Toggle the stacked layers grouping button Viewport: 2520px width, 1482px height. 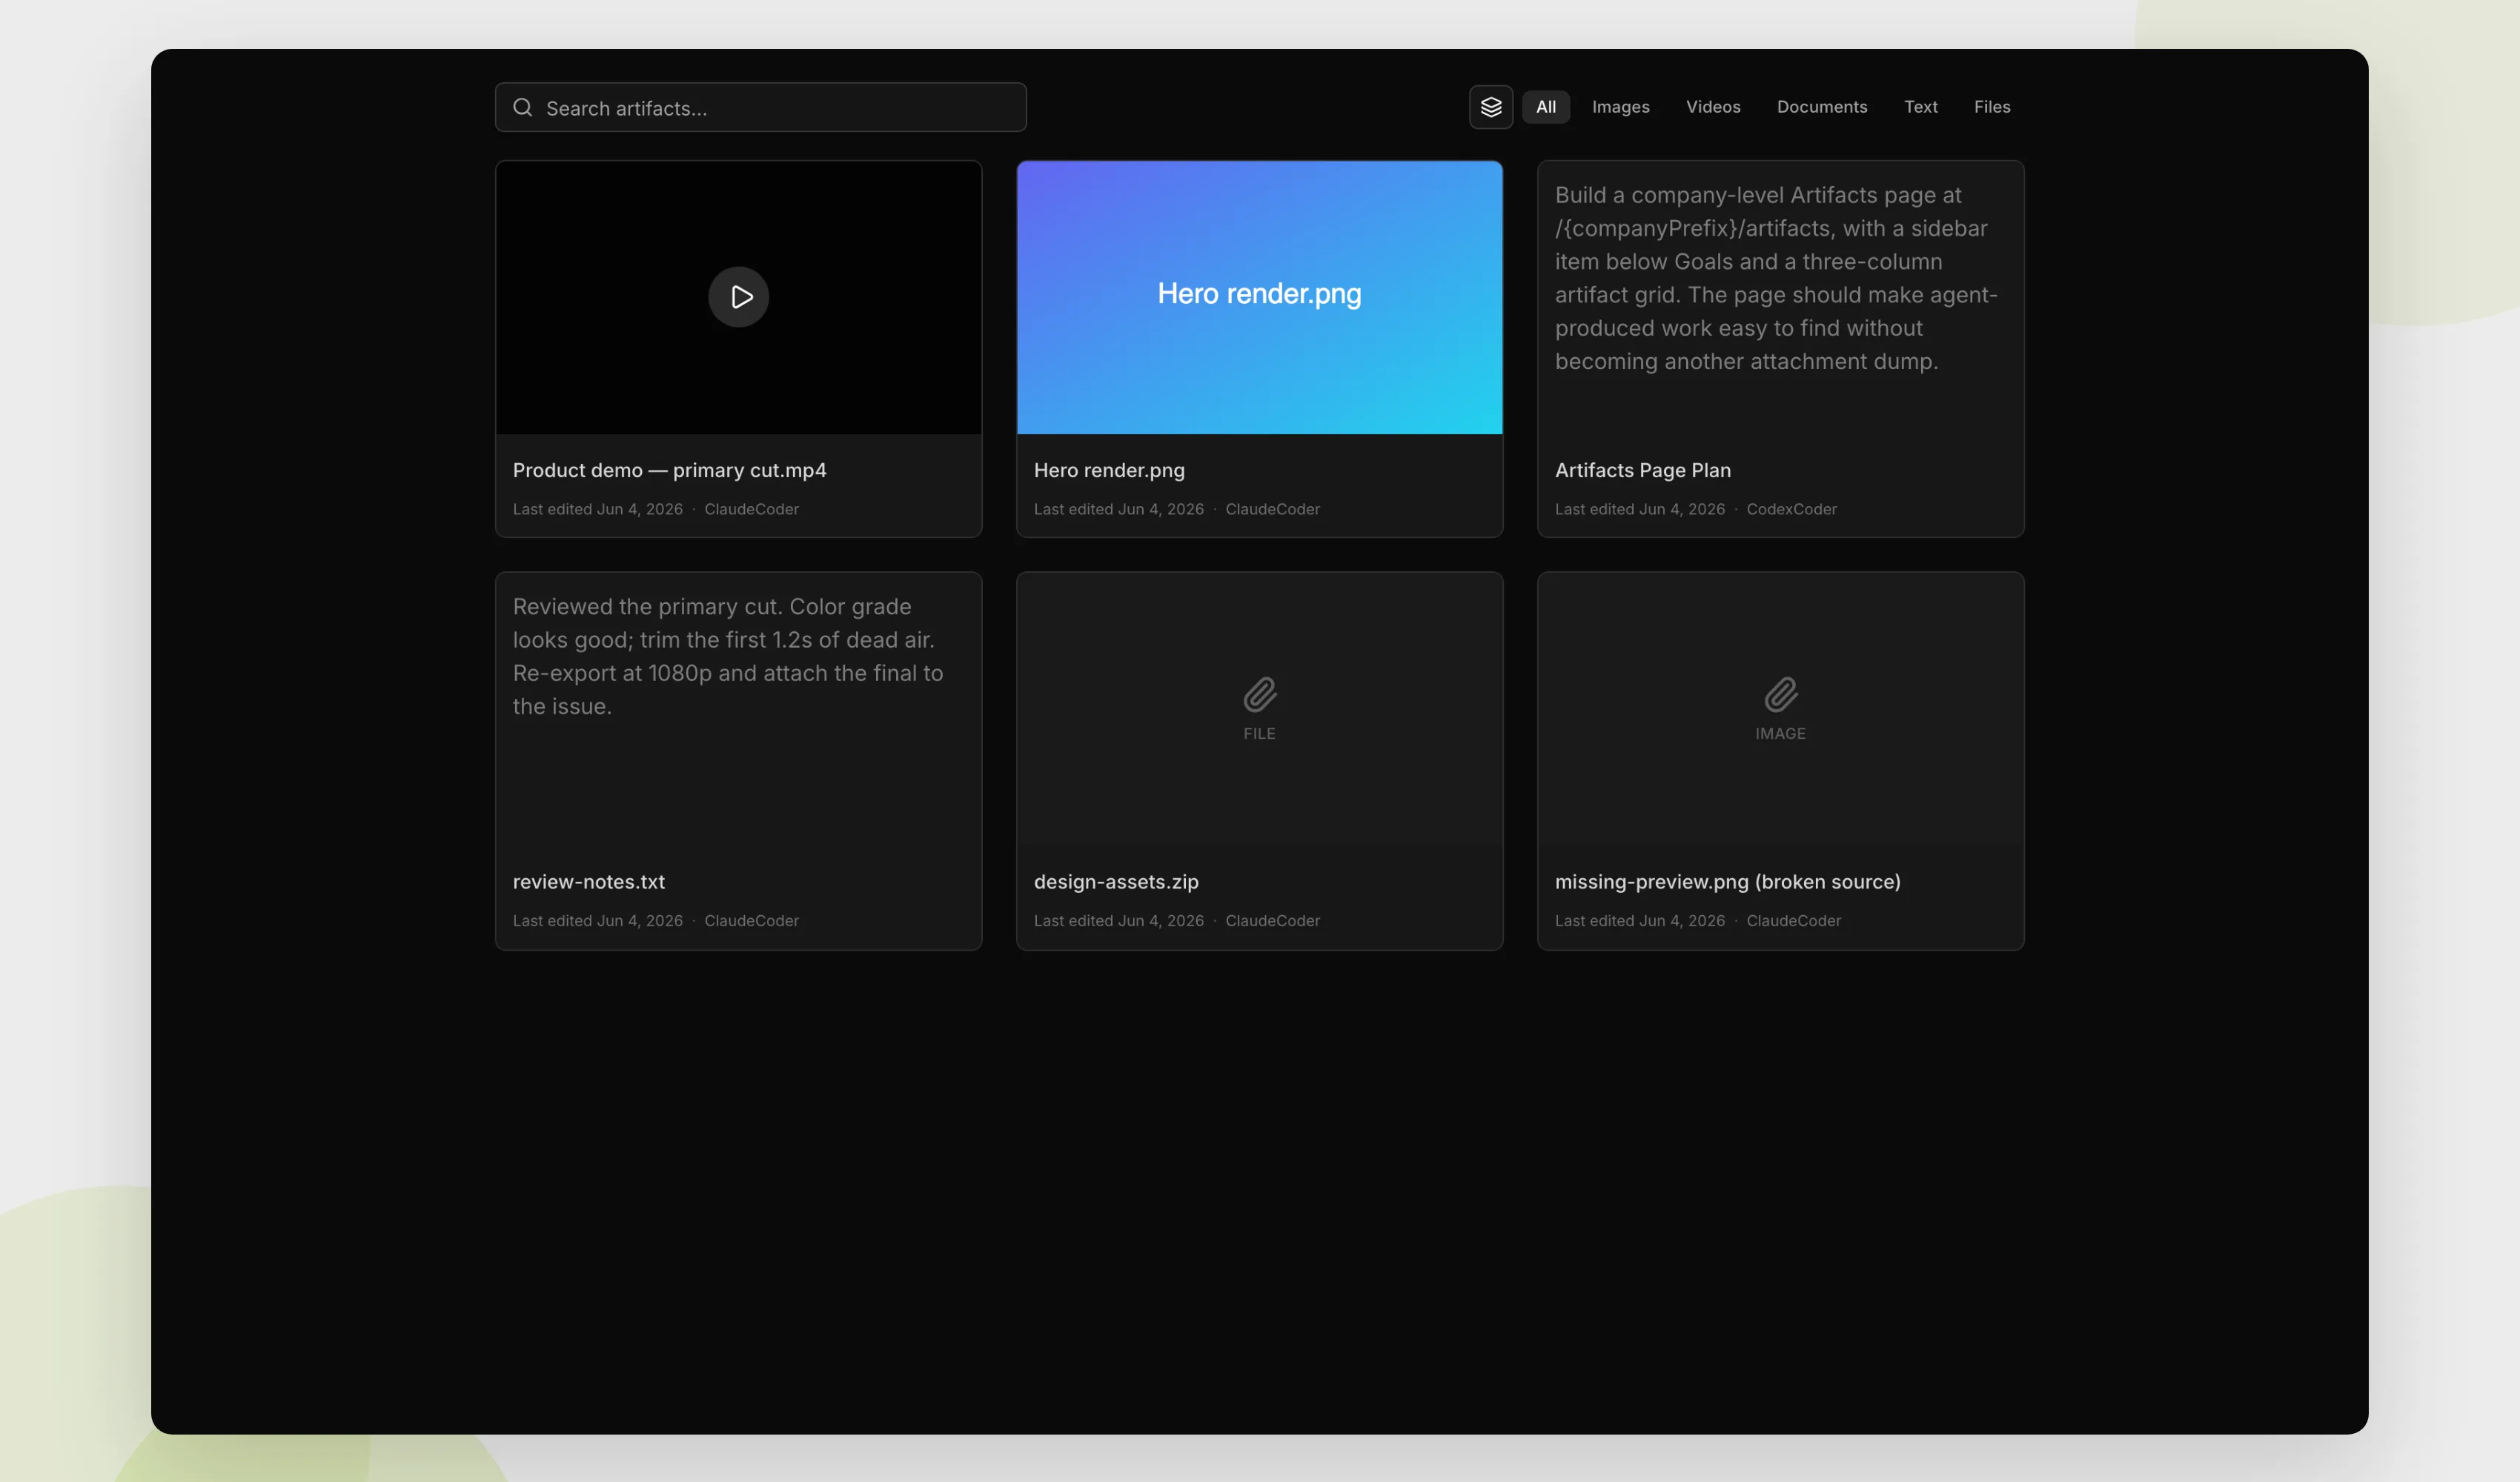[x=1490, y=107]
